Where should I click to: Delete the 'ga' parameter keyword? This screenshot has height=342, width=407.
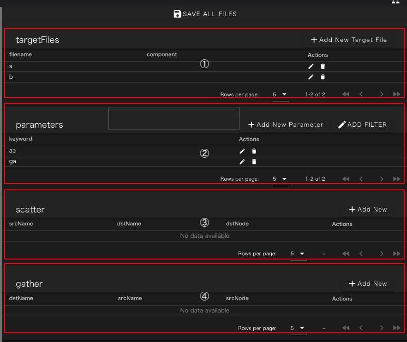254,161
